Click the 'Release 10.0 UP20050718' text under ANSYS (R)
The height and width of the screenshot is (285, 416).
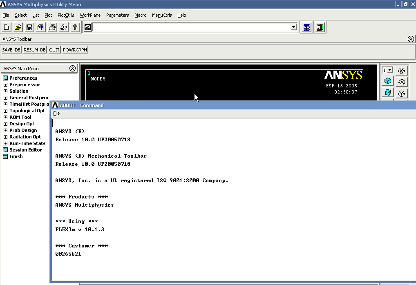click(93, 140)
